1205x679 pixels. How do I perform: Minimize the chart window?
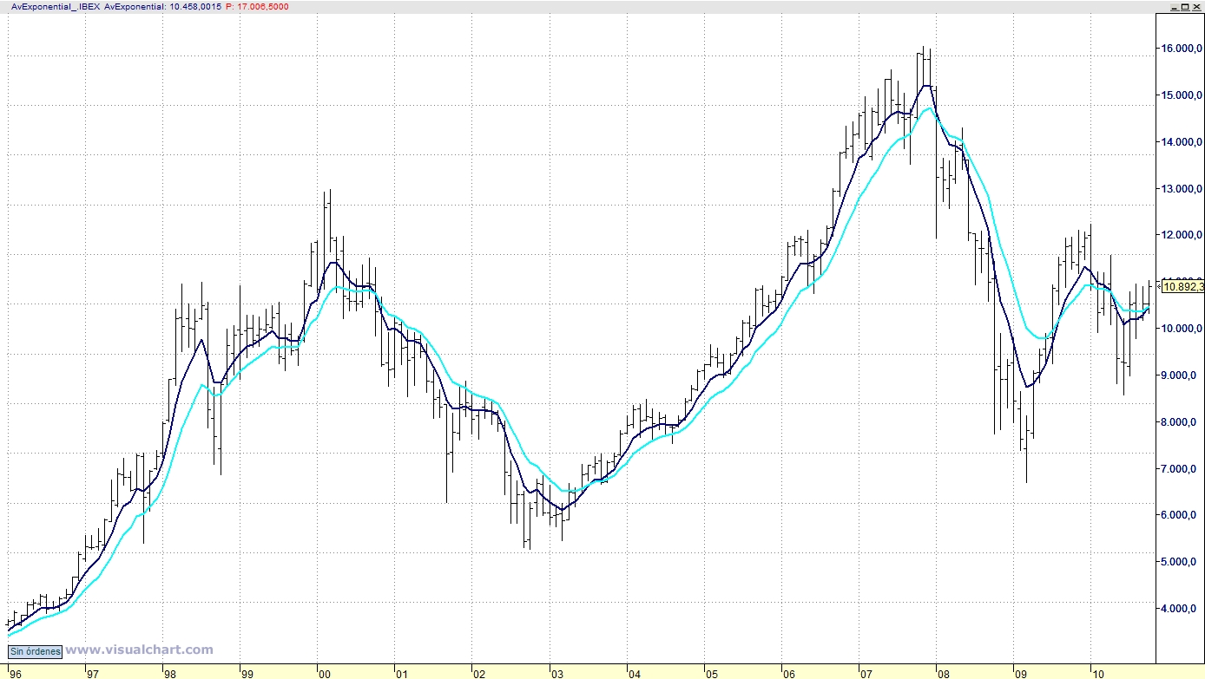point(1173,6)
